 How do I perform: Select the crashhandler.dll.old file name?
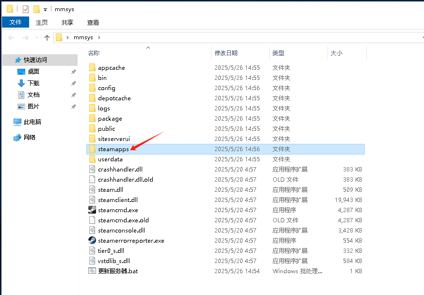coord(126,180)
